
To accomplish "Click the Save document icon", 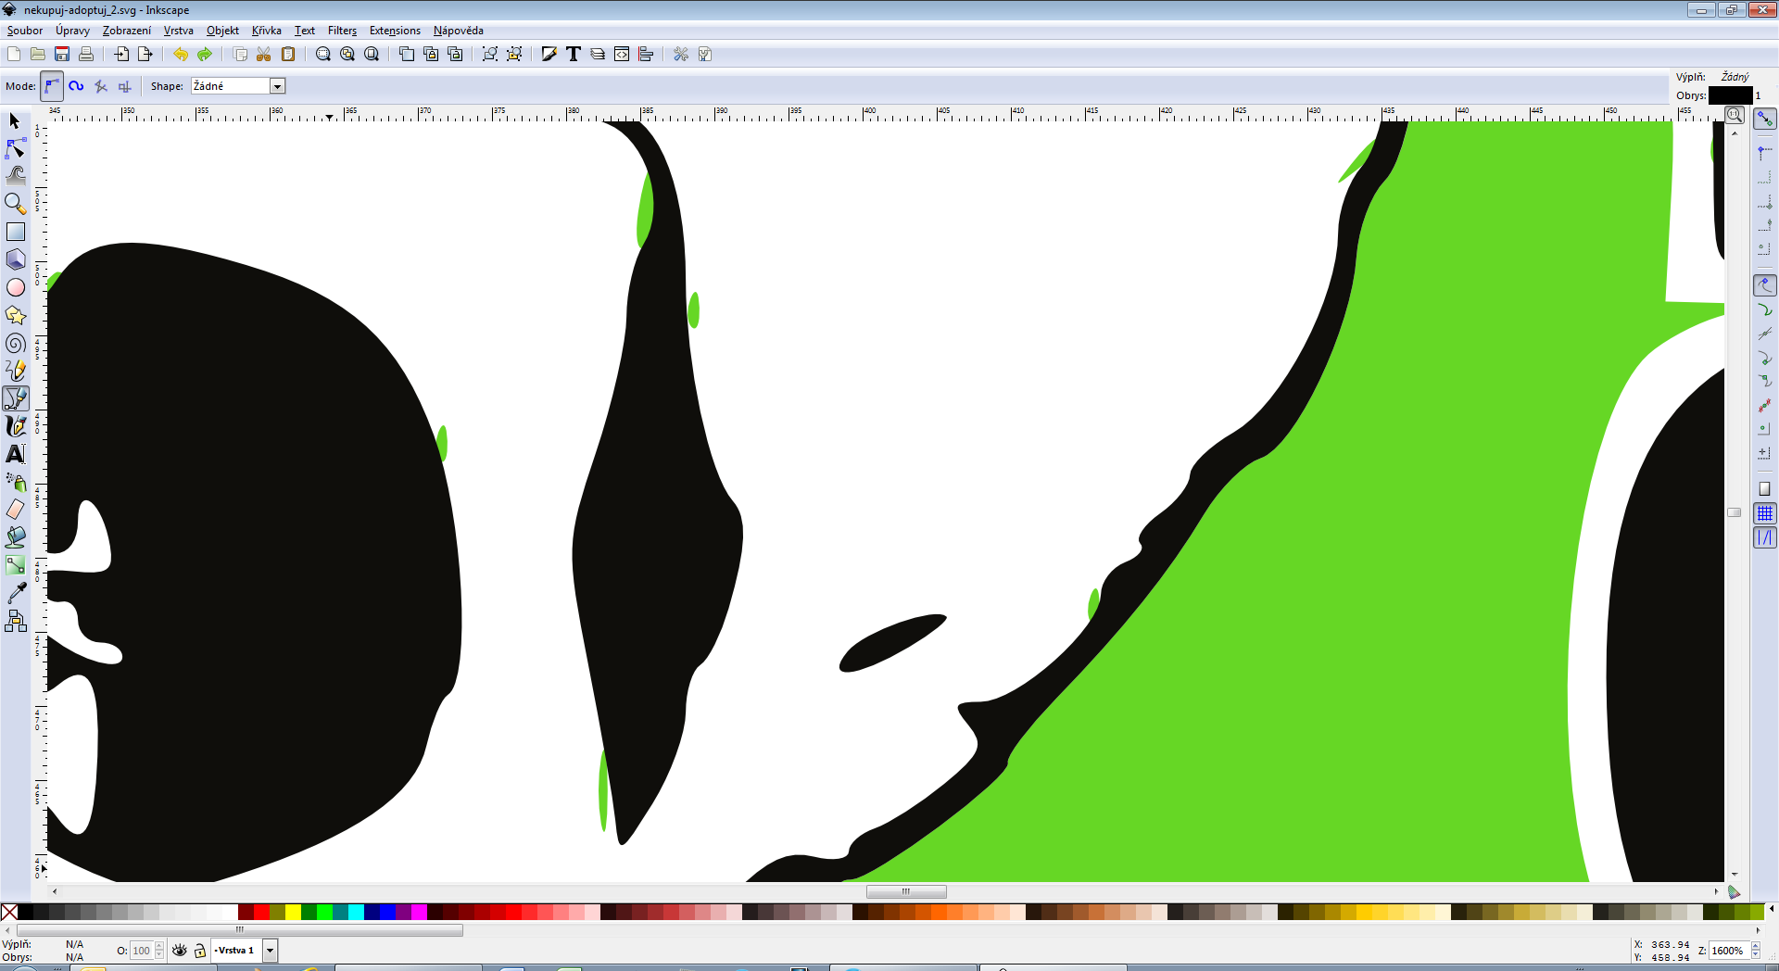I will pyautogui.click(x=62, y=54).
